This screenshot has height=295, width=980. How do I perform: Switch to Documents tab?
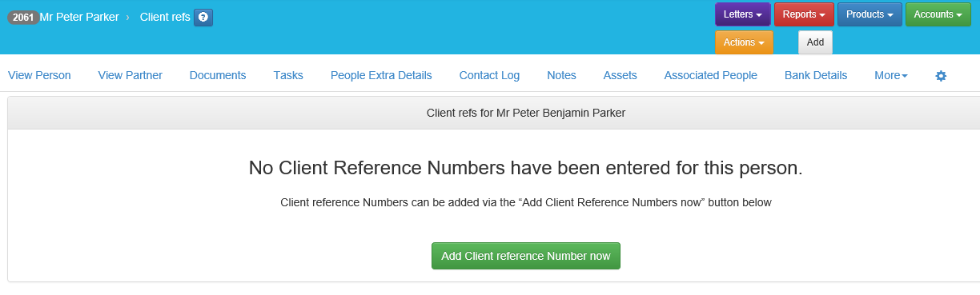click(218, 76)
